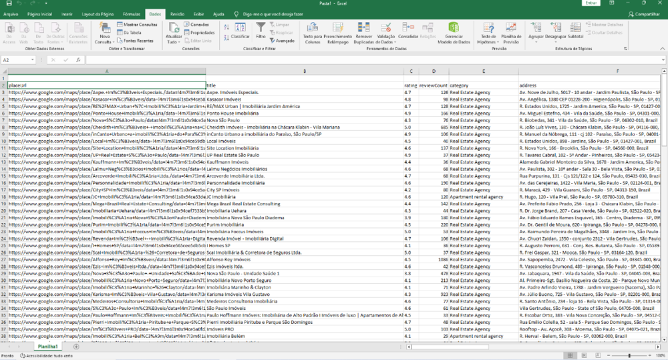This screenshot has height=360, width=668.
Task: Click horizontal scrollbar right arrow
Action: tap(658, 347)
